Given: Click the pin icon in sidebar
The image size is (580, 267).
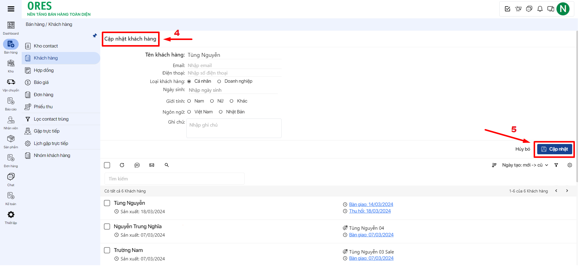Looking at the screenshot, I should pos(95,36).
